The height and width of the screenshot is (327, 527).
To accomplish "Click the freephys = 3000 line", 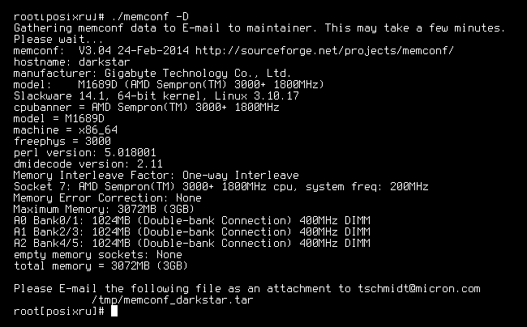I will (62, 141).
